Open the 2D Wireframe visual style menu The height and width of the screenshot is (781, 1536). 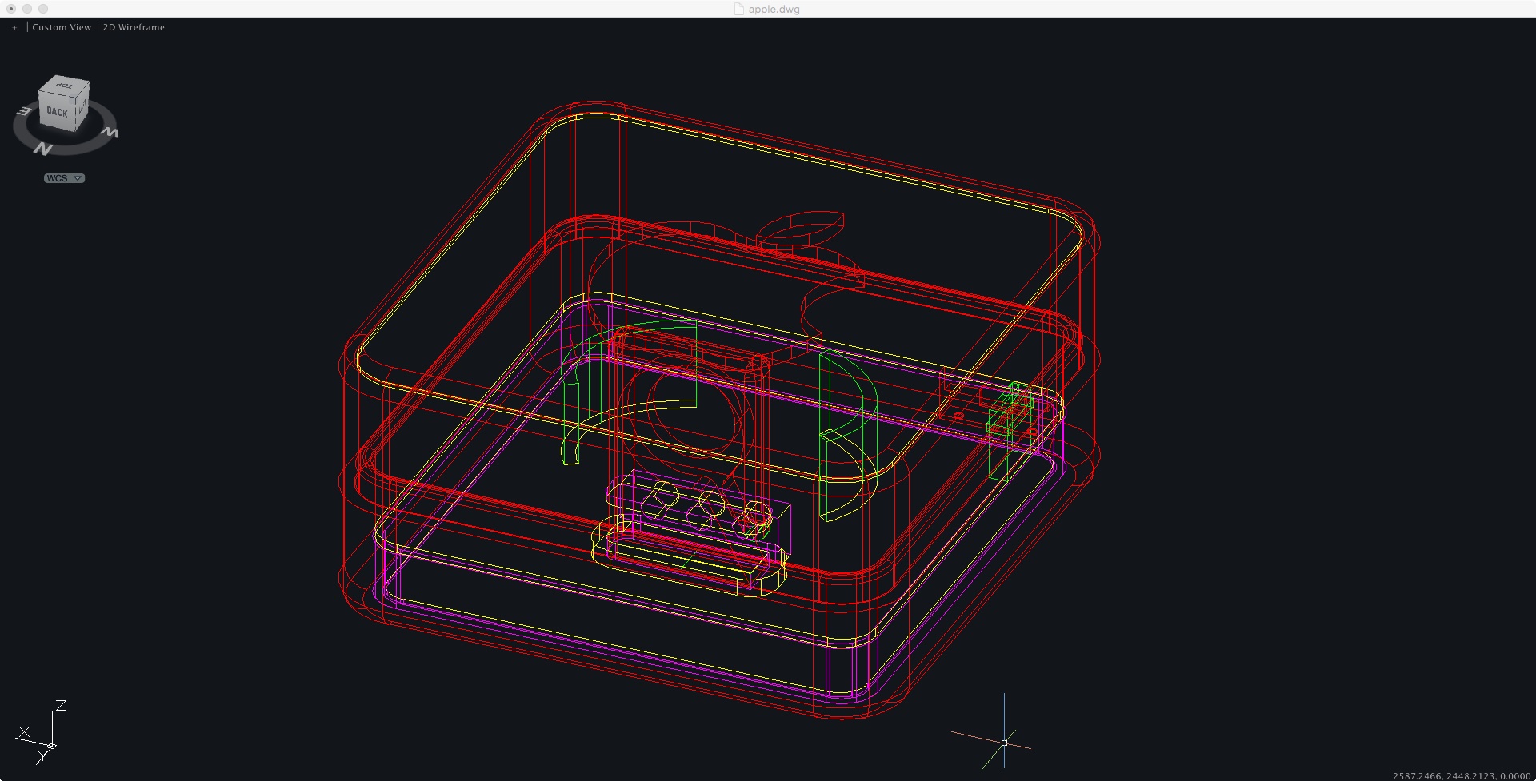tap(134, 27)
